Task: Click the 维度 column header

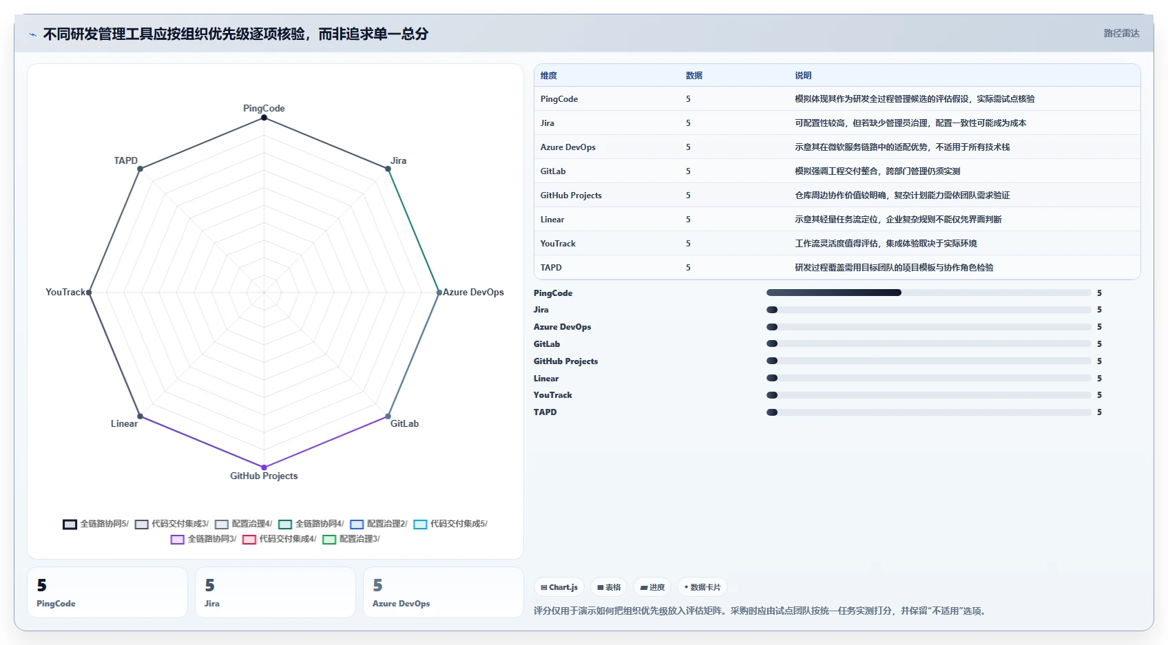Action: click(x=549, y=76)
